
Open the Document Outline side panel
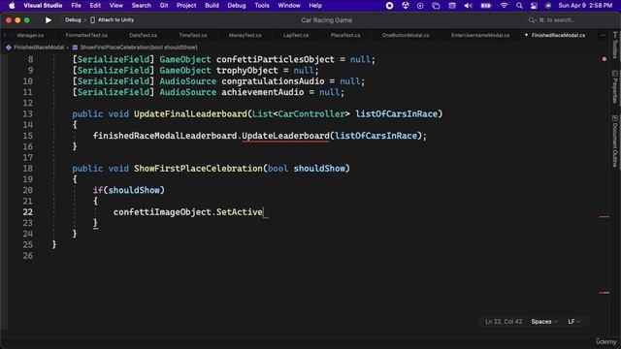614,141
